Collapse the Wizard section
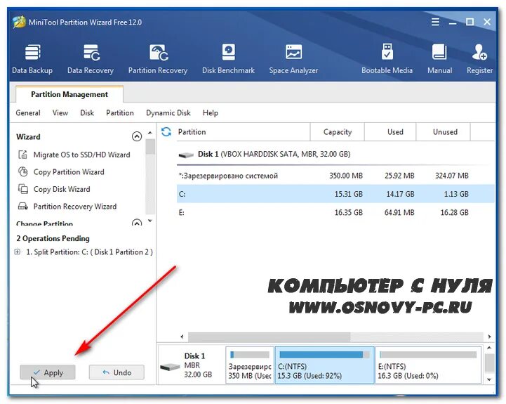506x404 pixels. (137, 136)
